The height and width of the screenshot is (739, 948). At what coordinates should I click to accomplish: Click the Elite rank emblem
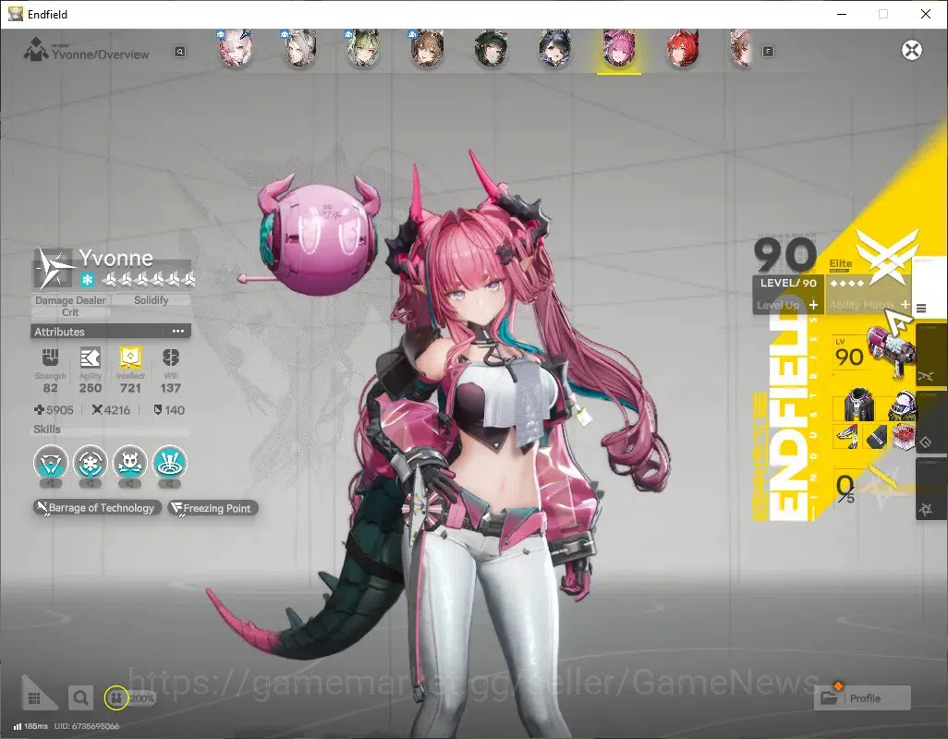888,256
